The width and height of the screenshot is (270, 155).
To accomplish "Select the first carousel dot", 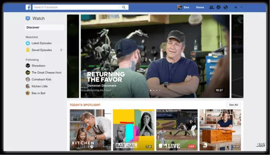I will point(151,91).
